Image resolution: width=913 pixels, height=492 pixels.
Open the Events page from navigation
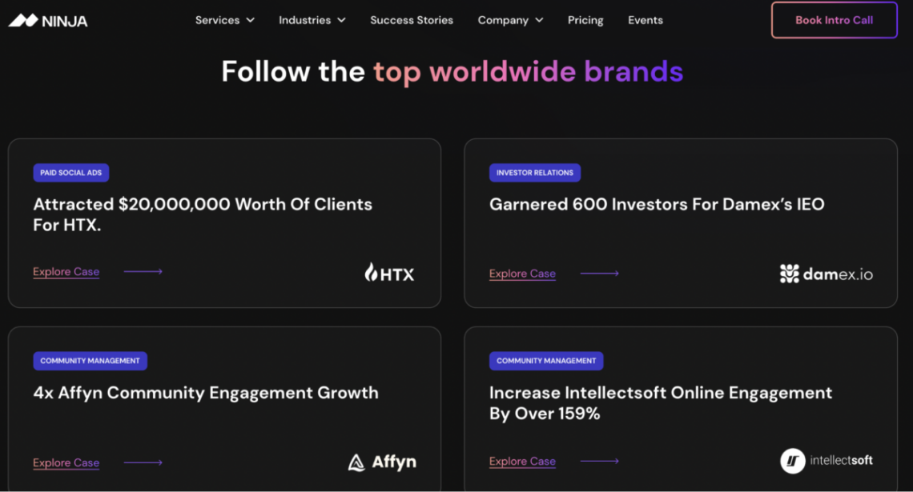[x=645, y=20]
